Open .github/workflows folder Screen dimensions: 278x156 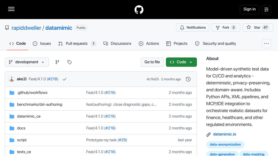click(x=32, y=93)
